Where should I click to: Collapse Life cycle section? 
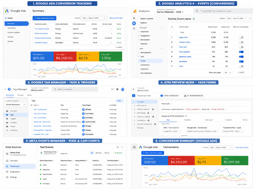click(161, 28)
